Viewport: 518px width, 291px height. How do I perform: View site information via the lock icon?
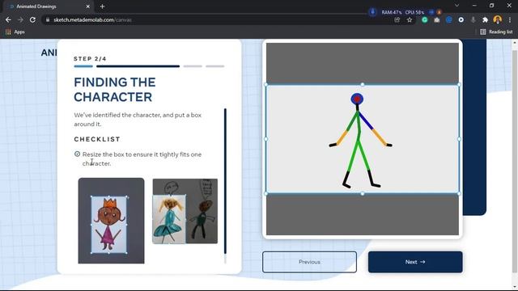click(x=48, y=19)
